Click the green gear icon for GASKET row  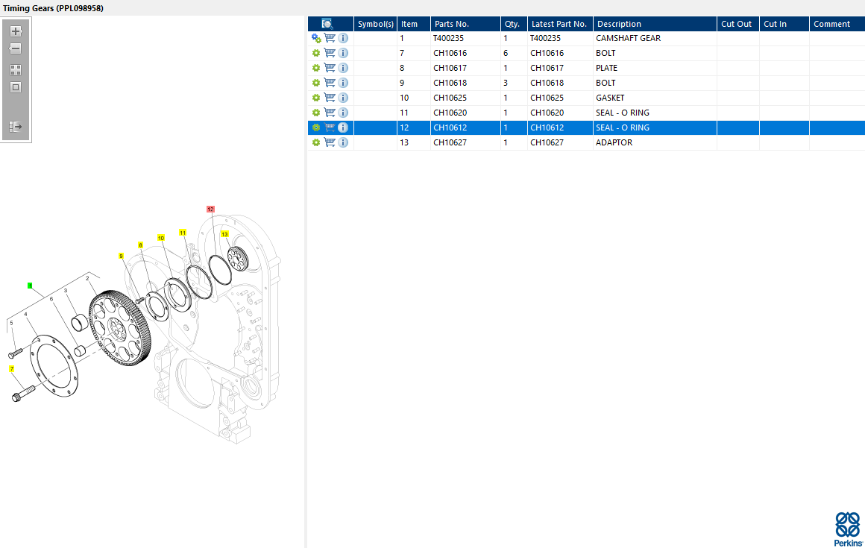(x=316, y=98)
